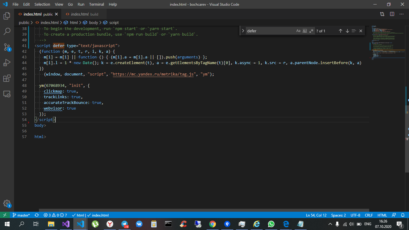Open the Manage settings gear
Image resolution: width=409 pixels, height=230 pixels.
pyautogui.click(x=7, y=204)
